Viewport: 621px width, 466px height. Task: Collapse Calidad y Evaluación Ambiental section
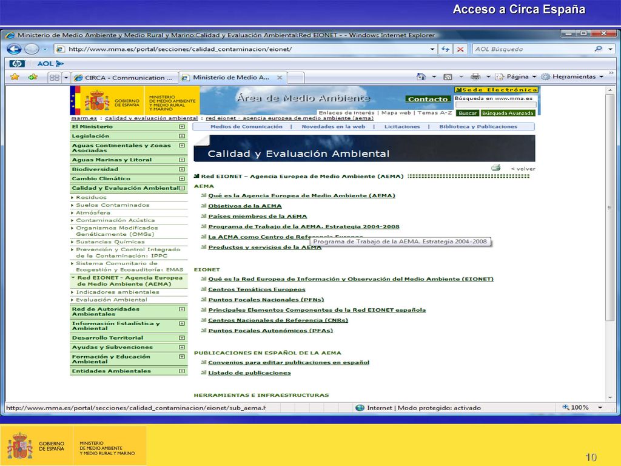tap(182, 188)
